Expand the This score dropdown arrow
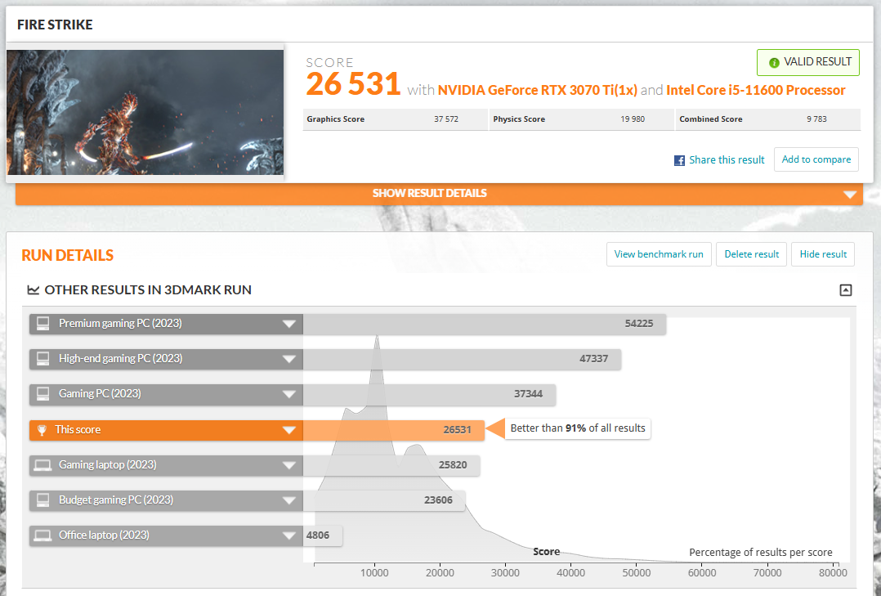Viewport: 881px width, 596px height. click(288, 430)
